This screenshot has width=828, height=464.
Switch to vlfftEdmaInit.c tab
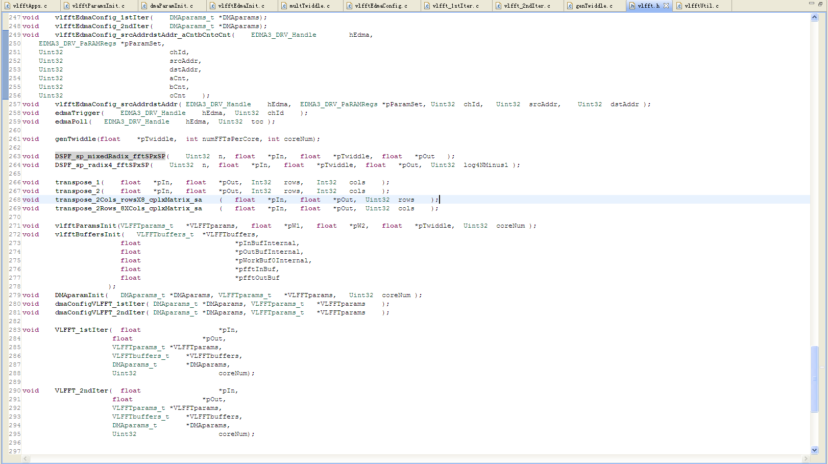point(241,6)
